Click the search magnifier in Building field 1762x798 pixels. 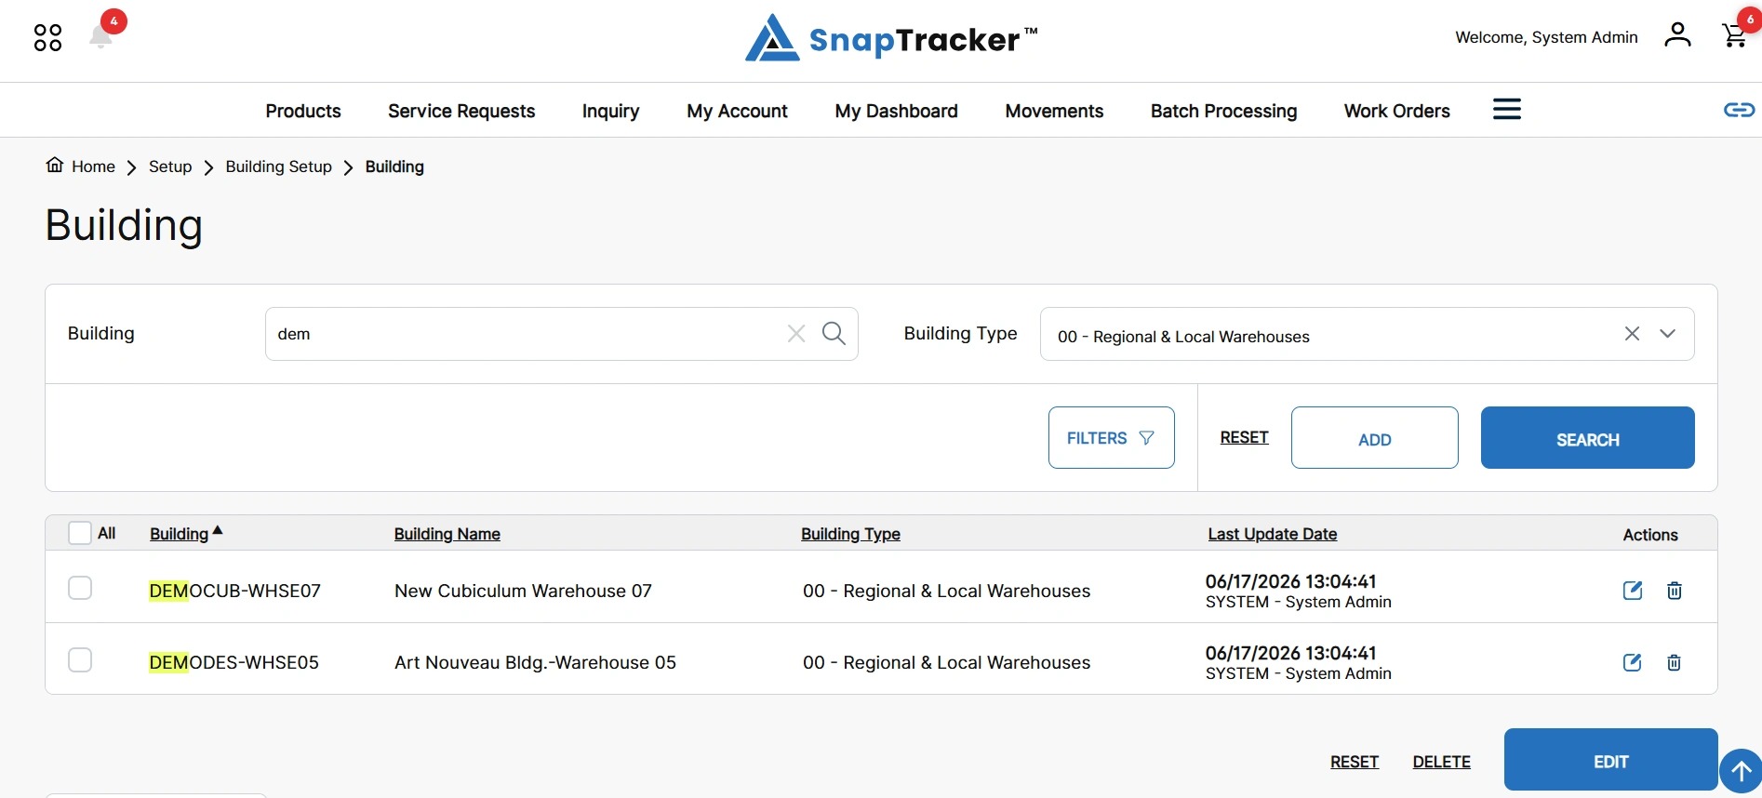tap(834, 333)
